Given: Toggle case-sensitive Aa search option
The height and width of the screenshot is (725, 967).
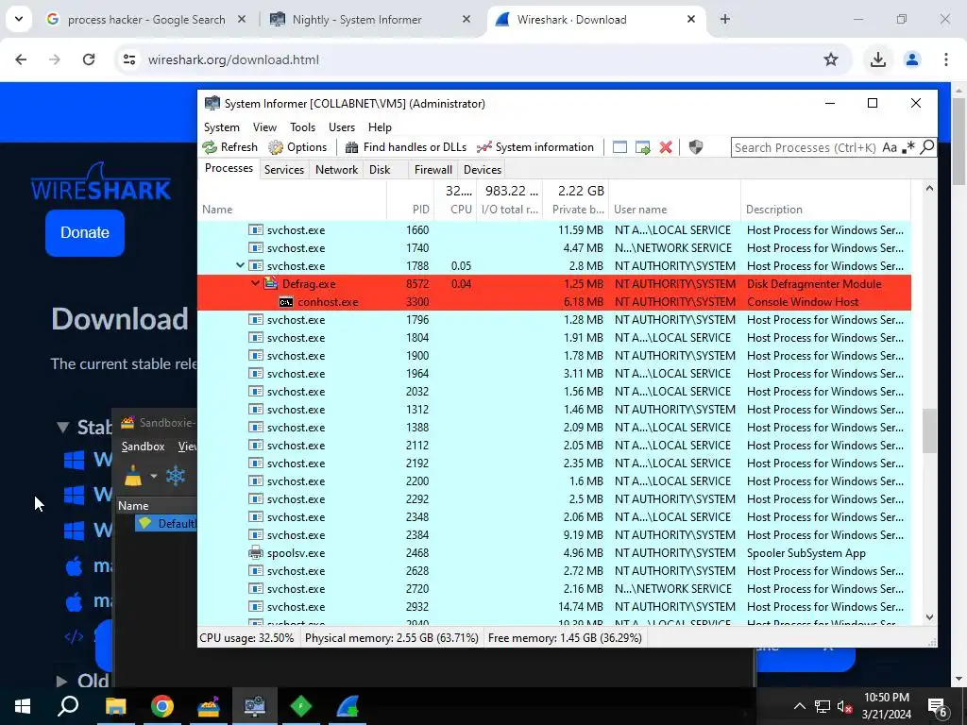Looking at the screenshot, I should [x=890, y=147].
